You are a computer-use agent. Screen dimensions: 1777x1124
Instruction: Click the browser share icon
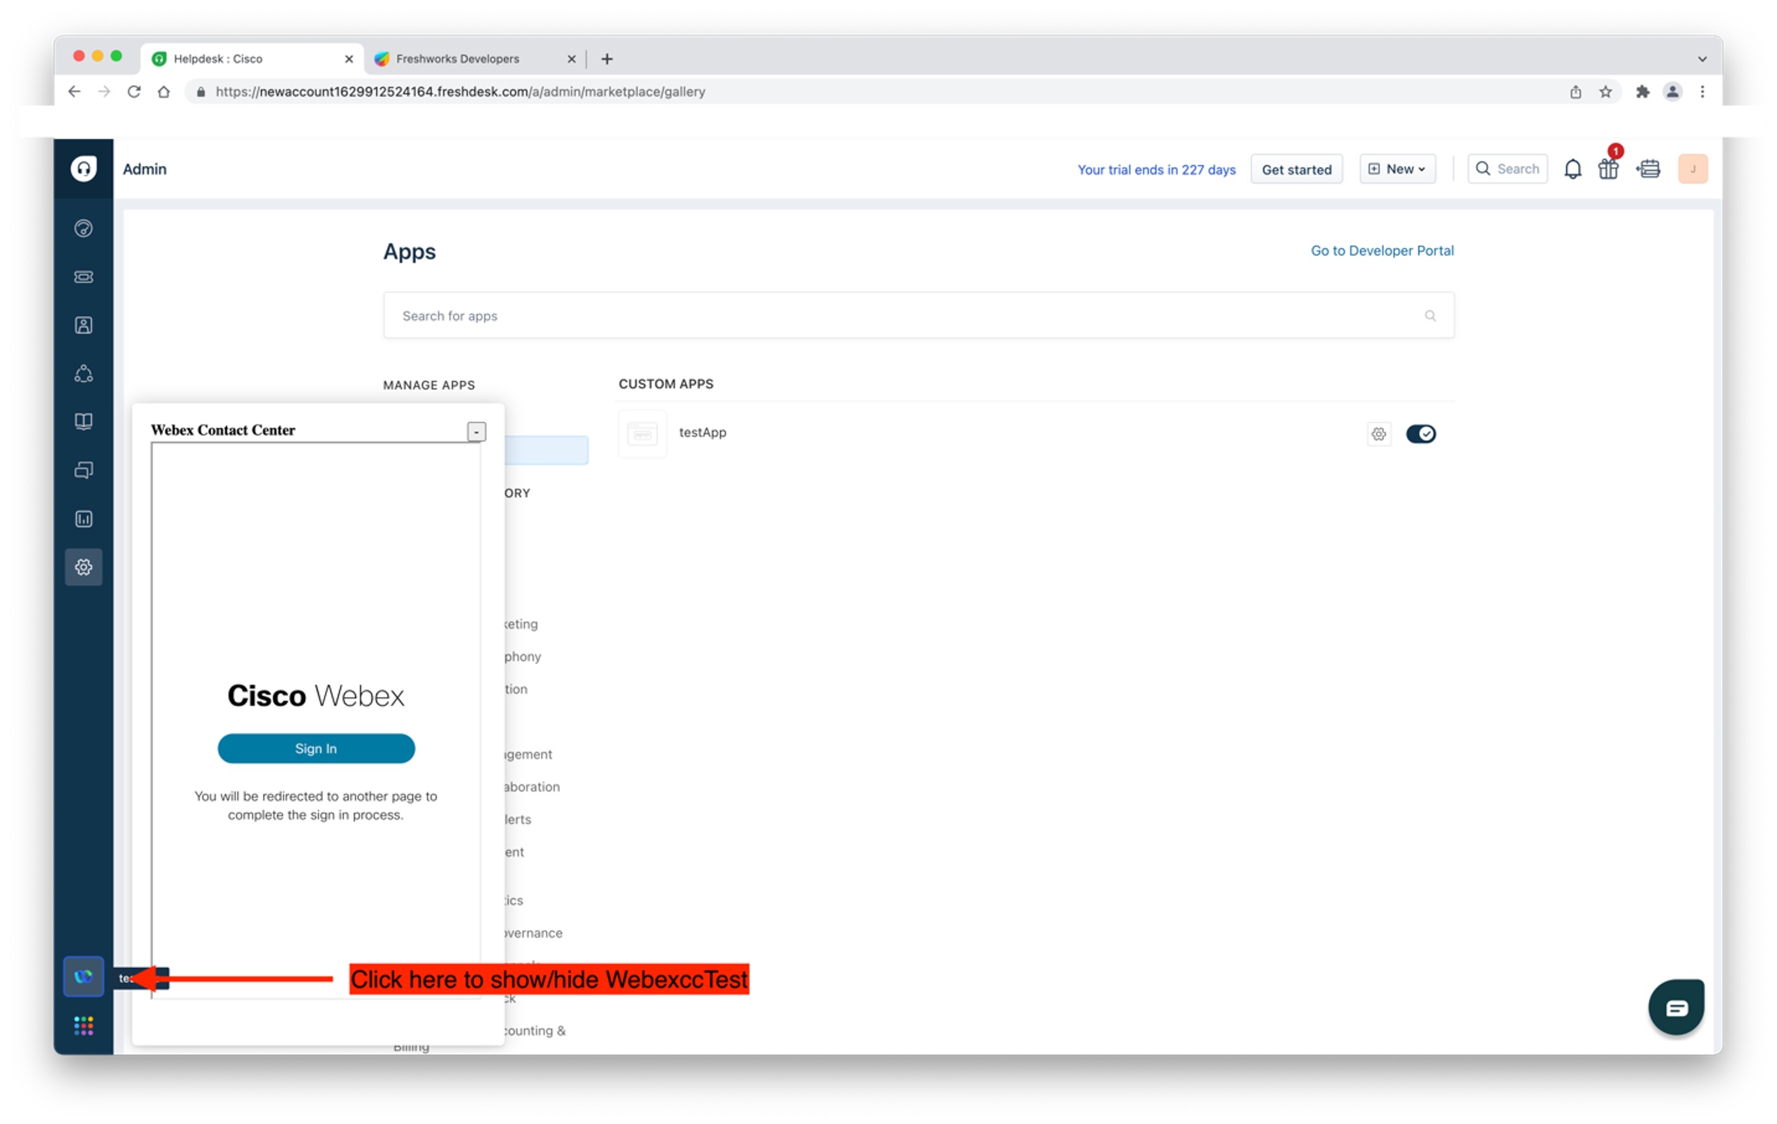tap(1575, 91)
